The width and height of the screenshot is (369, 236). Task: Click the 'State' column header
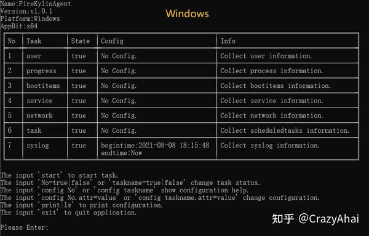[x=80, y=41]
